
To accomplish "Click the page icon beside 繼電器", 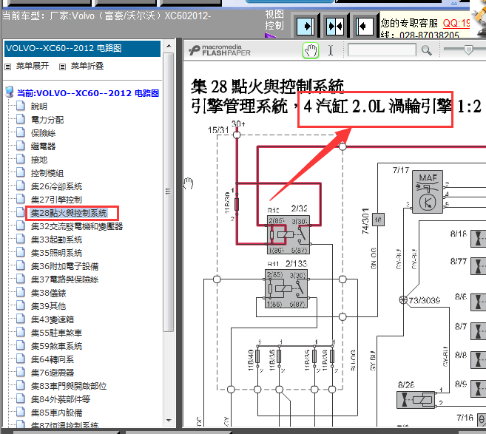I will coord(21,146).
